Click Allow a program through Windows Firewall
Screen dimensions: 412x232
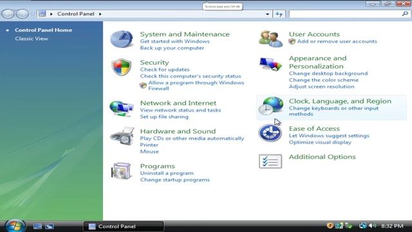pos(196,86)
